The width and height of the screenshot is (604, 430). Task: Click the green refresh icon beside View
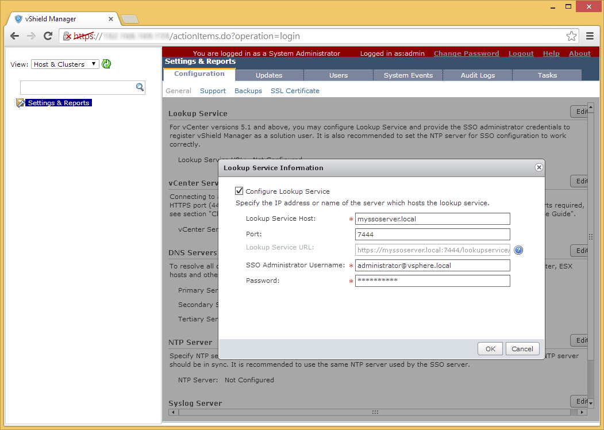coord(106,64)
